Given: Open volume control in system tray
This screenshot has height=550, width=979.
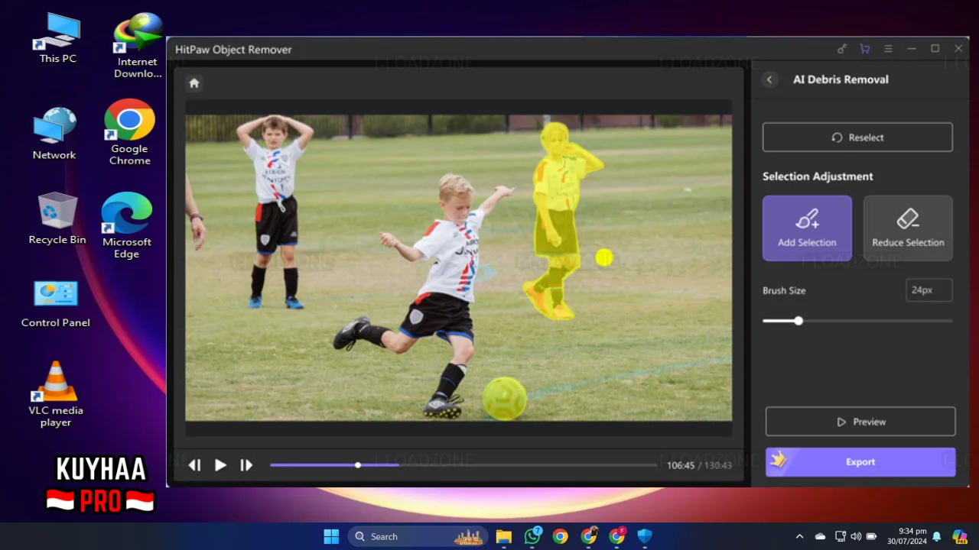Looking at the screenshot, I should pyautogui.click(x=856, y=536).
